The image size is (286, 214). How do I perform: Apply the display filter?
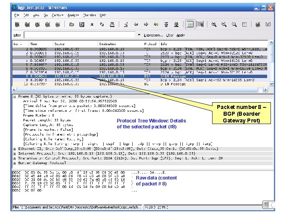181,35
